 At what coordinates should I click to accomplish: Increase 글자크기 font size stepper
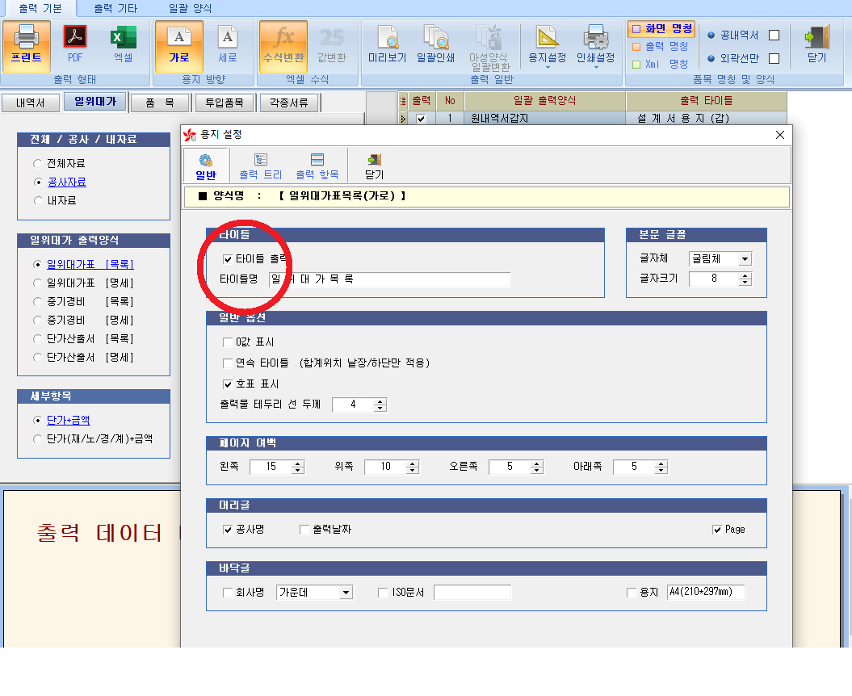click(745, 275)
